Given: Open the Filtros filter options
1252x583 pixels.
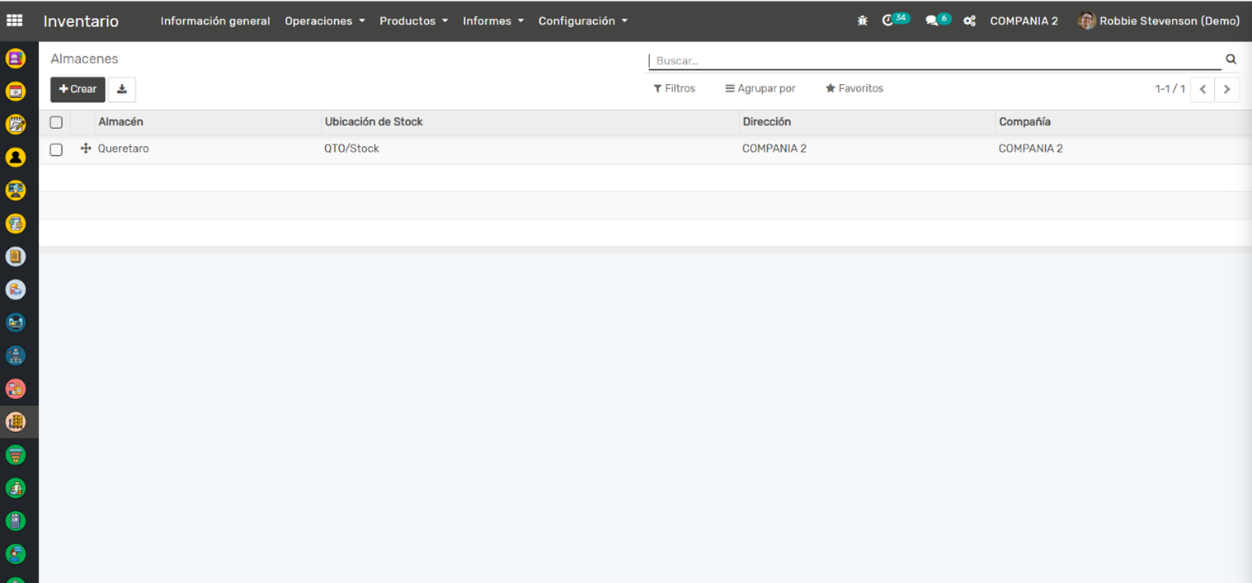Looking at the screenshot, I should pyautogui.click(x=674, y=88).
